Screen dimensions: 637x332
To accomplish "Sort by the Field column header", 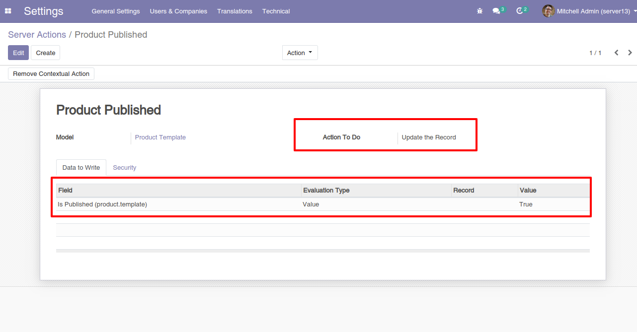I will [179, 191].
